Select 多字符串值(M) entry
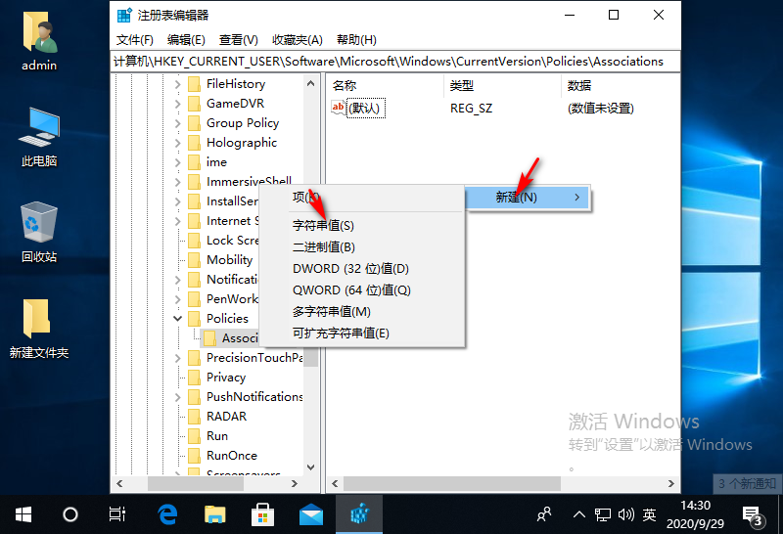 pos(362,312)
